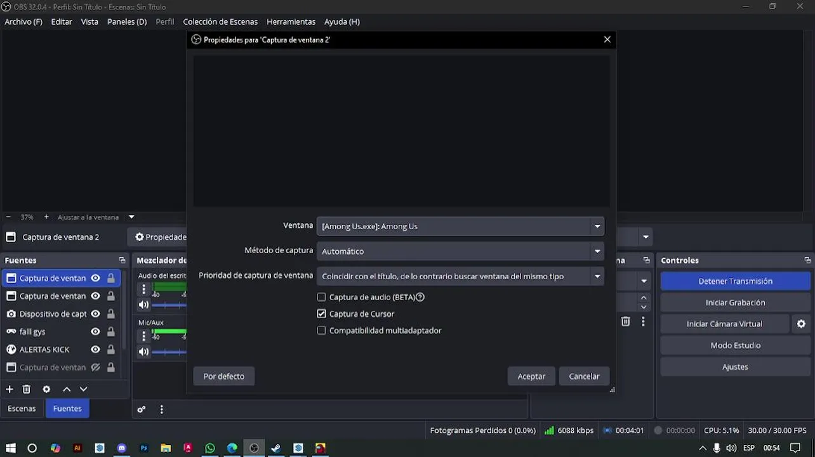Screen dimensions: 815x457
Task: Open Microsoft Edge from the taskbar
Action: click(x=232, y=448)
